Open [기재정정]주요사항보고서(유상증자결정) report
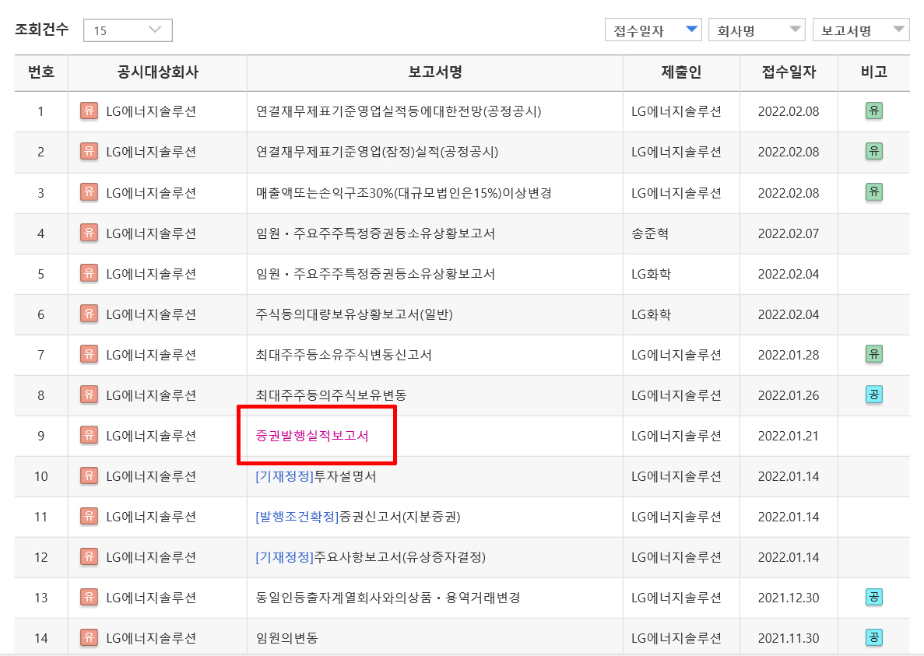The height and width of the screenshot is (656, 924). pyautogui.click(x=371, y=557)
